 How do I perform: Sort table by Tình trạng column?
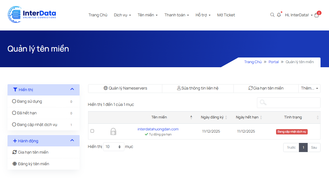coord(293,117)
